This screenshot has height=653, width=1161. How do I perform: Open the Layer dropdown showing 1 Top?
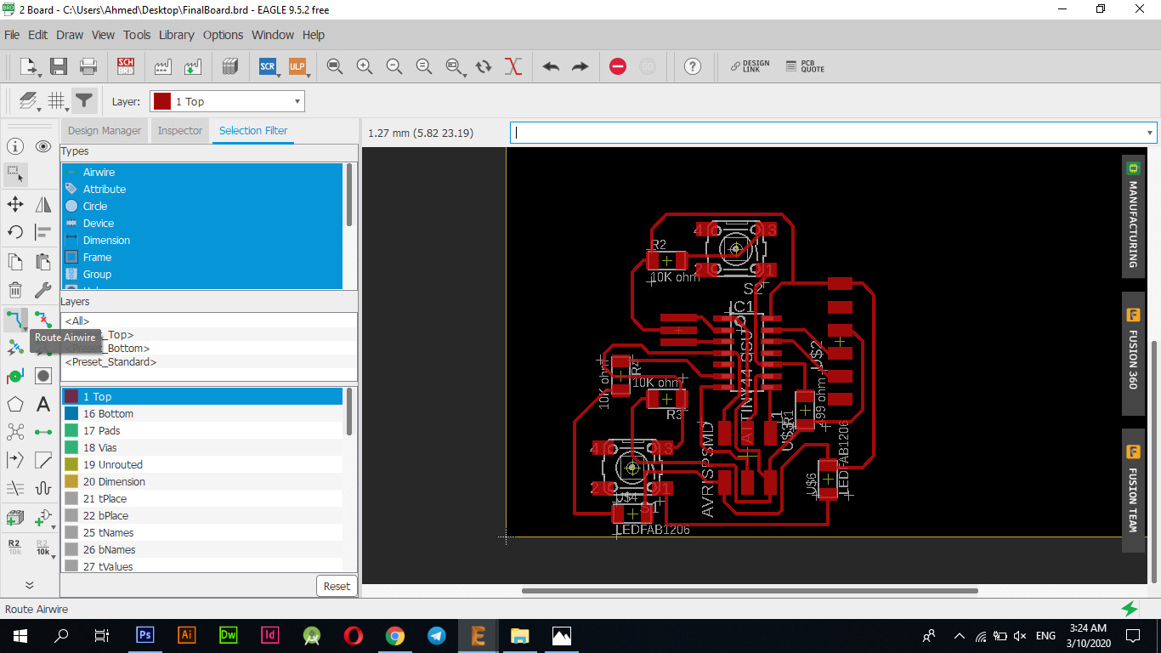pos(227,101)
